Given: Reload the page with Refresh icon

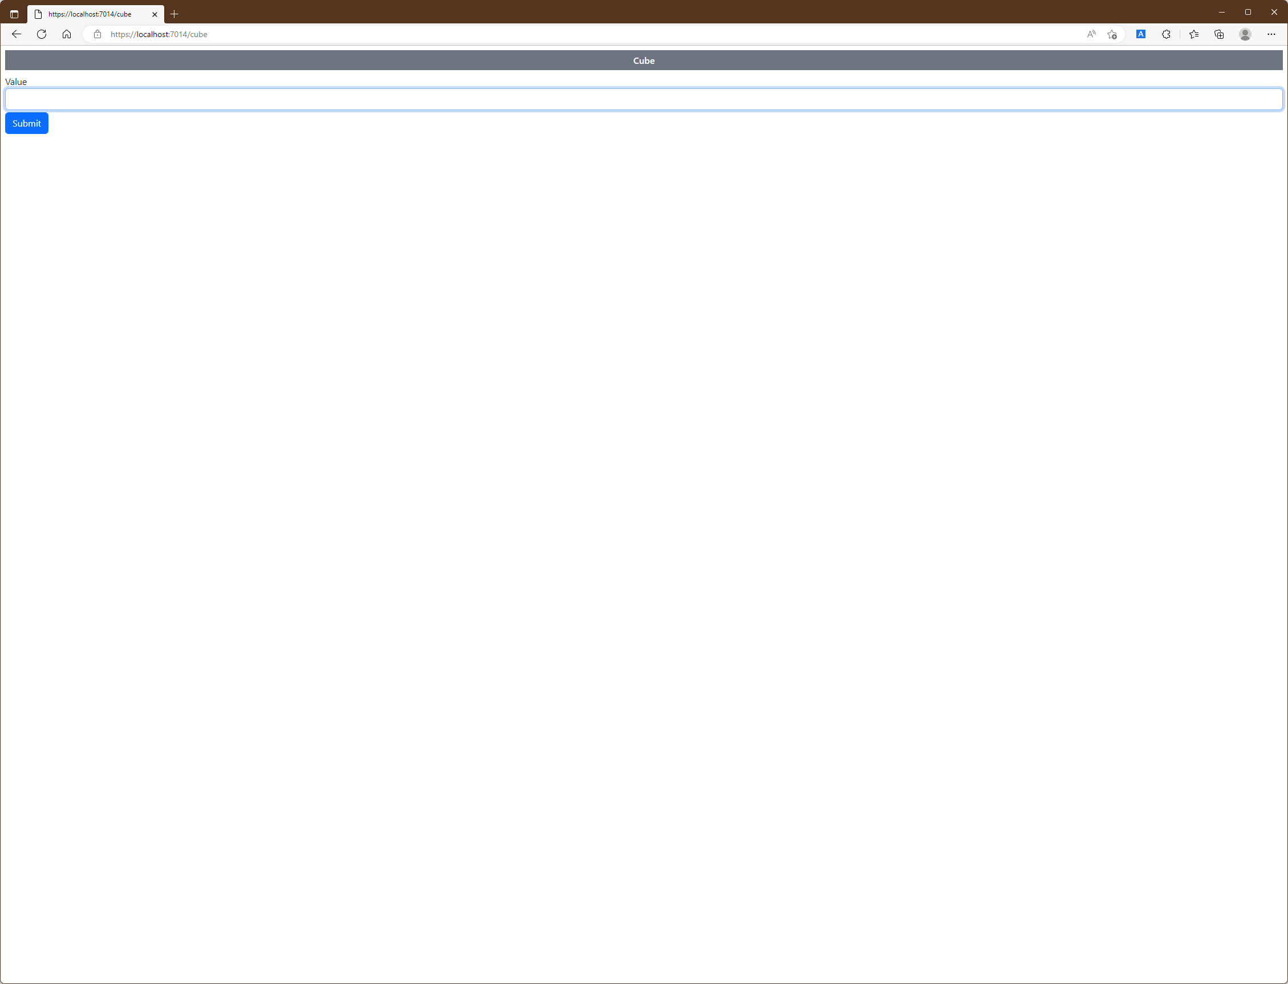Looking at the screenshot, I should point(42,34).
